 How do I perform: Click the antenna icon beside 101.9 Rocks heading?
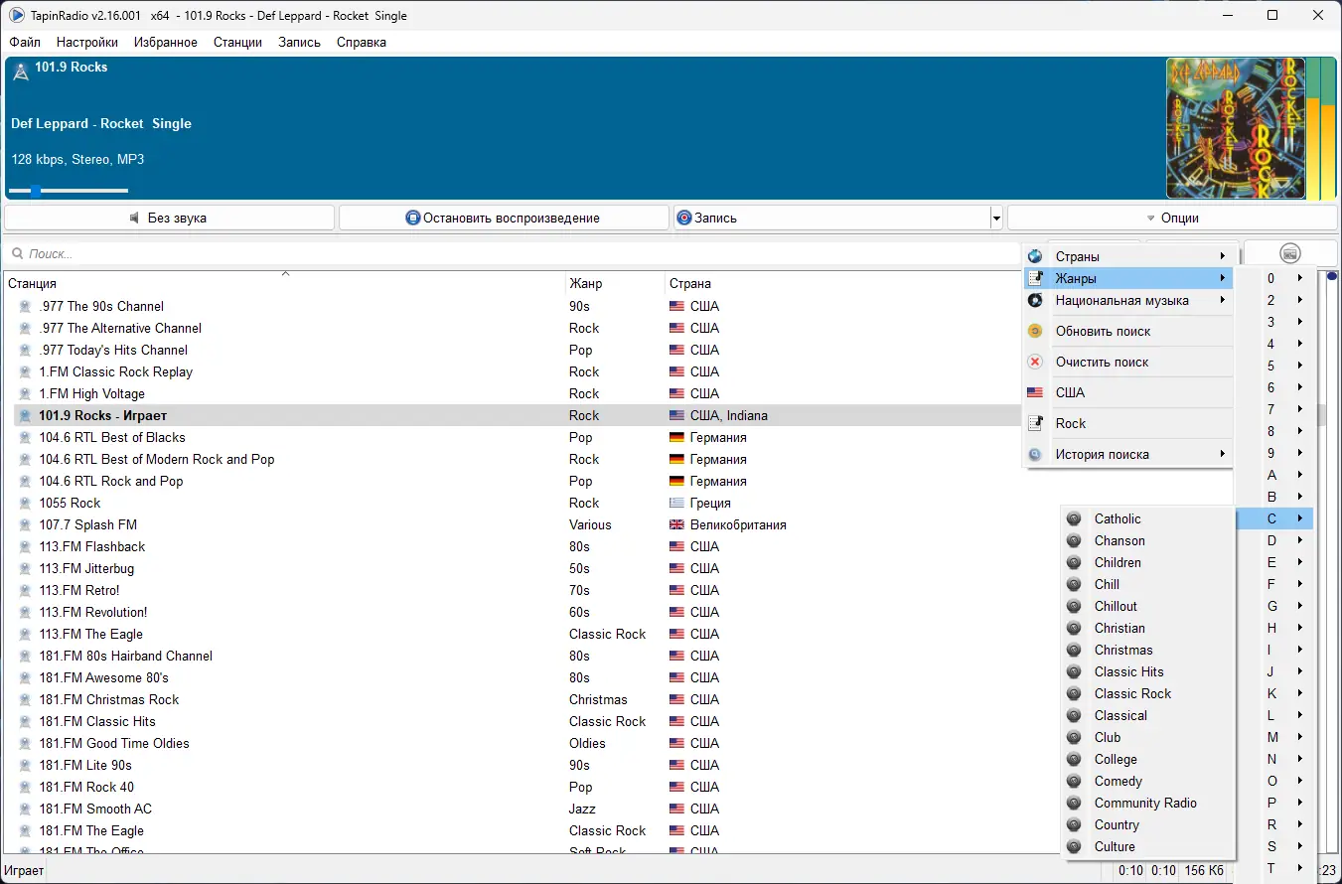tap(20, 72)
